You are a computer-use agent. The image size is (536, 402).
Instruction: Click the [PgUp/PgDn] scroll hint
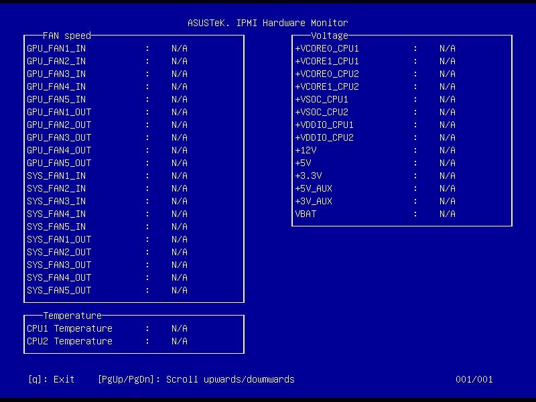[196, 379]
